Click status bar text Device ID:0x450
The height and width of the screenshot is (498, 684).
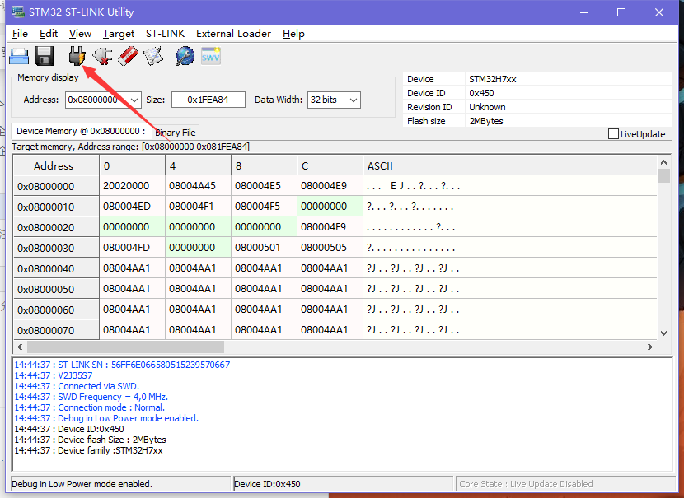click(267, 484)
